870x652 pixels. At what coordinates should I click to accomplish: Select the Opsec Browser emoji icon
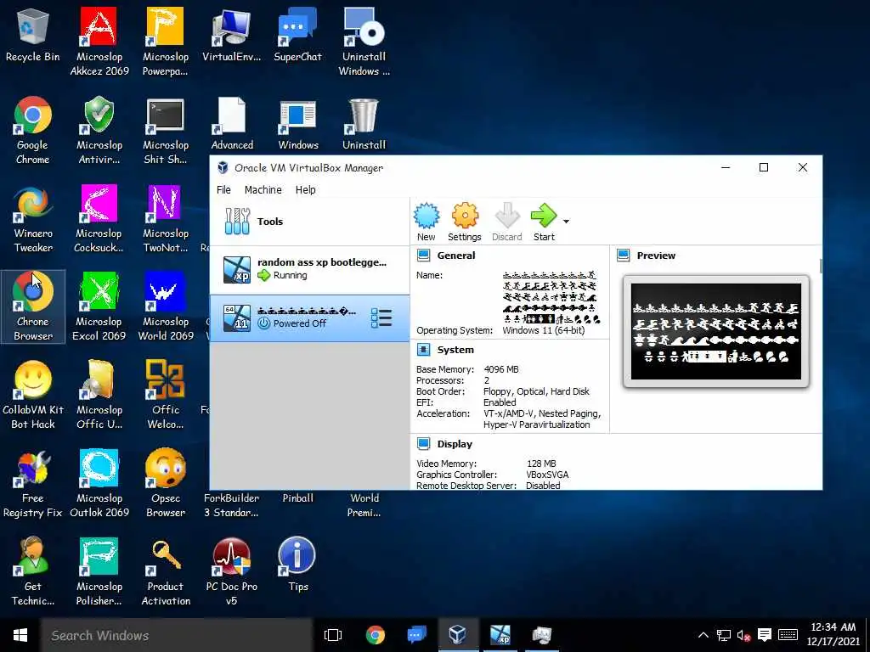[166, 483]
